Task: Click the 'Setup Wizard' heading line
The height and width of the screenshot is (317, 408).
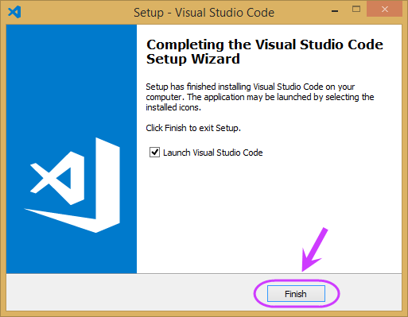Action: 193,59
